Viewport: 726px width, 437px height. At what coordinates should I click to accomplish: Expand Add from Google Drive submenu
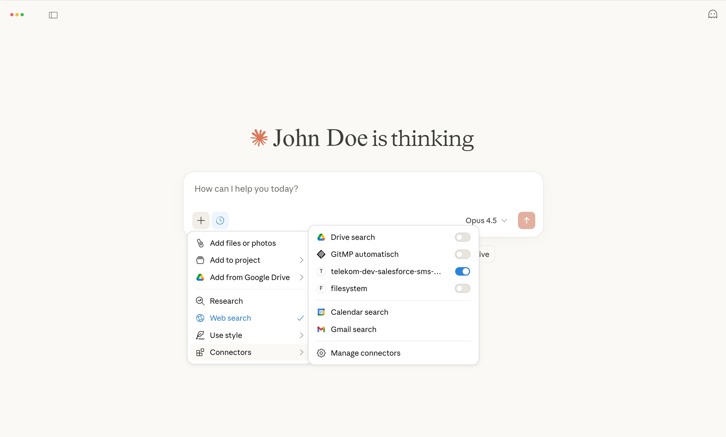point(249,277)
